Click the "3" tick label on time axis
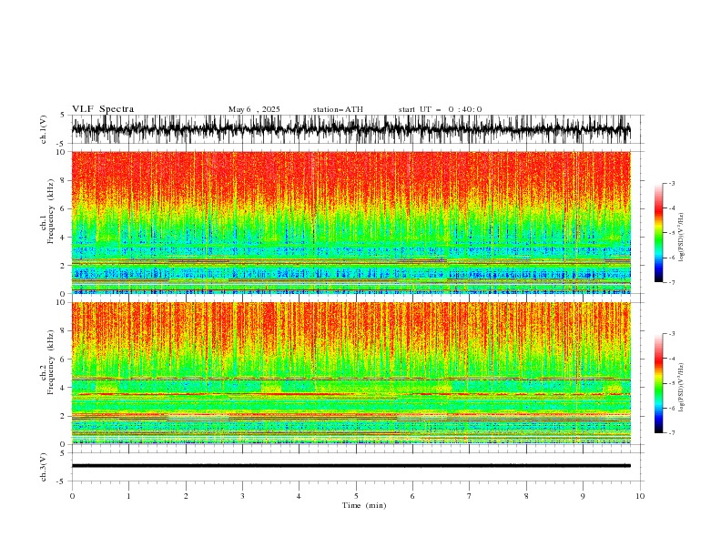Viewport: 721px width, 557px height. tap(242, 496)
